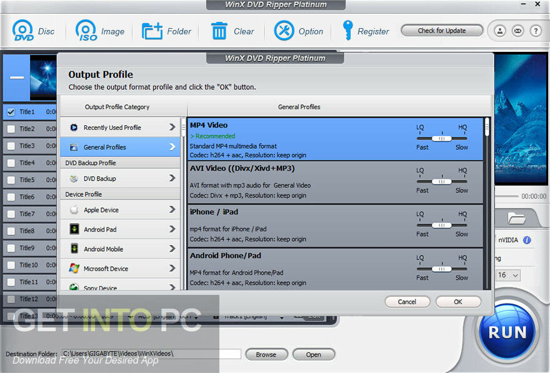Check the Title7 checkbox
This screenshot has height=373, width=550.
point(11,214)
